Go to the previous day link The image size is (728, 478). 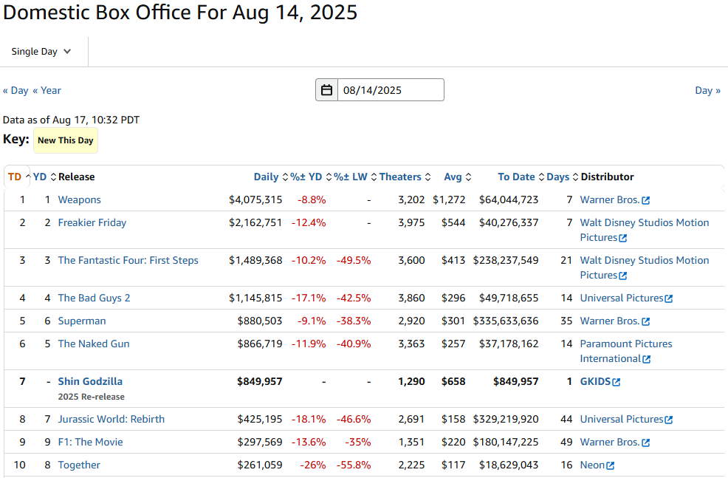pos(16,91)
